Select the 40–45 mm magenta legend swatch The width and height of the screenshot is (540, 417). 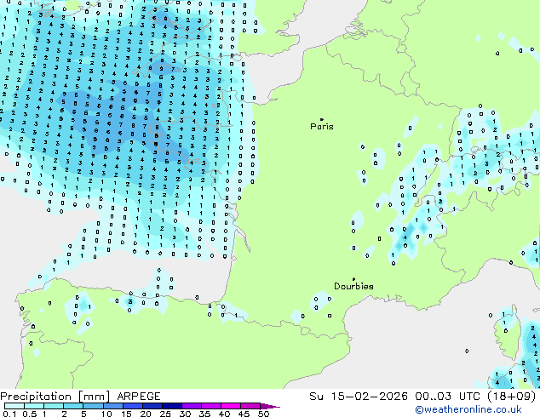coord(231,406)
